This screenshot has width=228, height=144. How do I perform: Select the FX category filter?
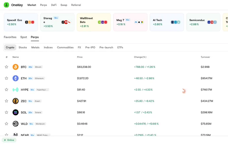tap(79, 47)
